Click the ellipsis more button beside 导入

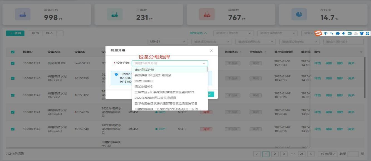pyautogui.click(x=60, y=33)
